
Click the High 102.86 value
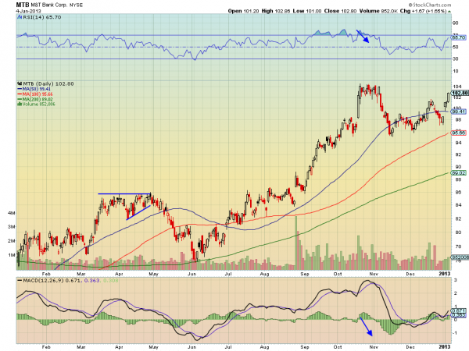click(x=275, y=11)
